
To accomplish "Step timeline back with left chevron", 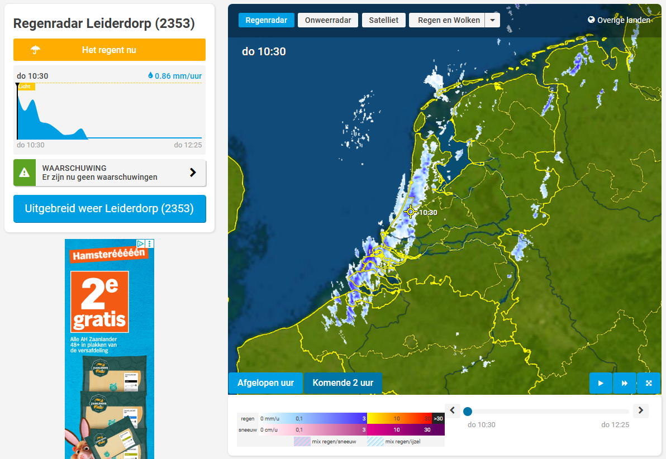I will coord(453,410).
